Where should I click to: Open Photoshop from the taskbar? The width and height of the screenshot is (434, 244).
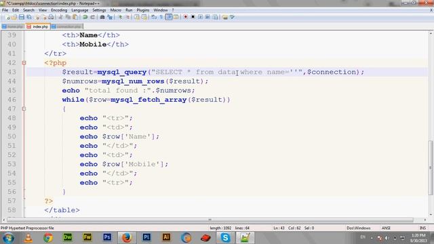[x=107, y=237]
